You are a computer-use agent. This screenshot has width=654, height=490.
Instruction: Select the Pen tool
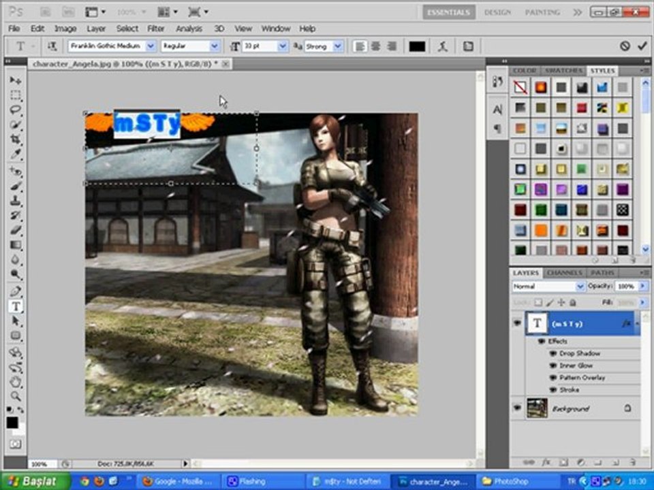(x=16, y=291)
